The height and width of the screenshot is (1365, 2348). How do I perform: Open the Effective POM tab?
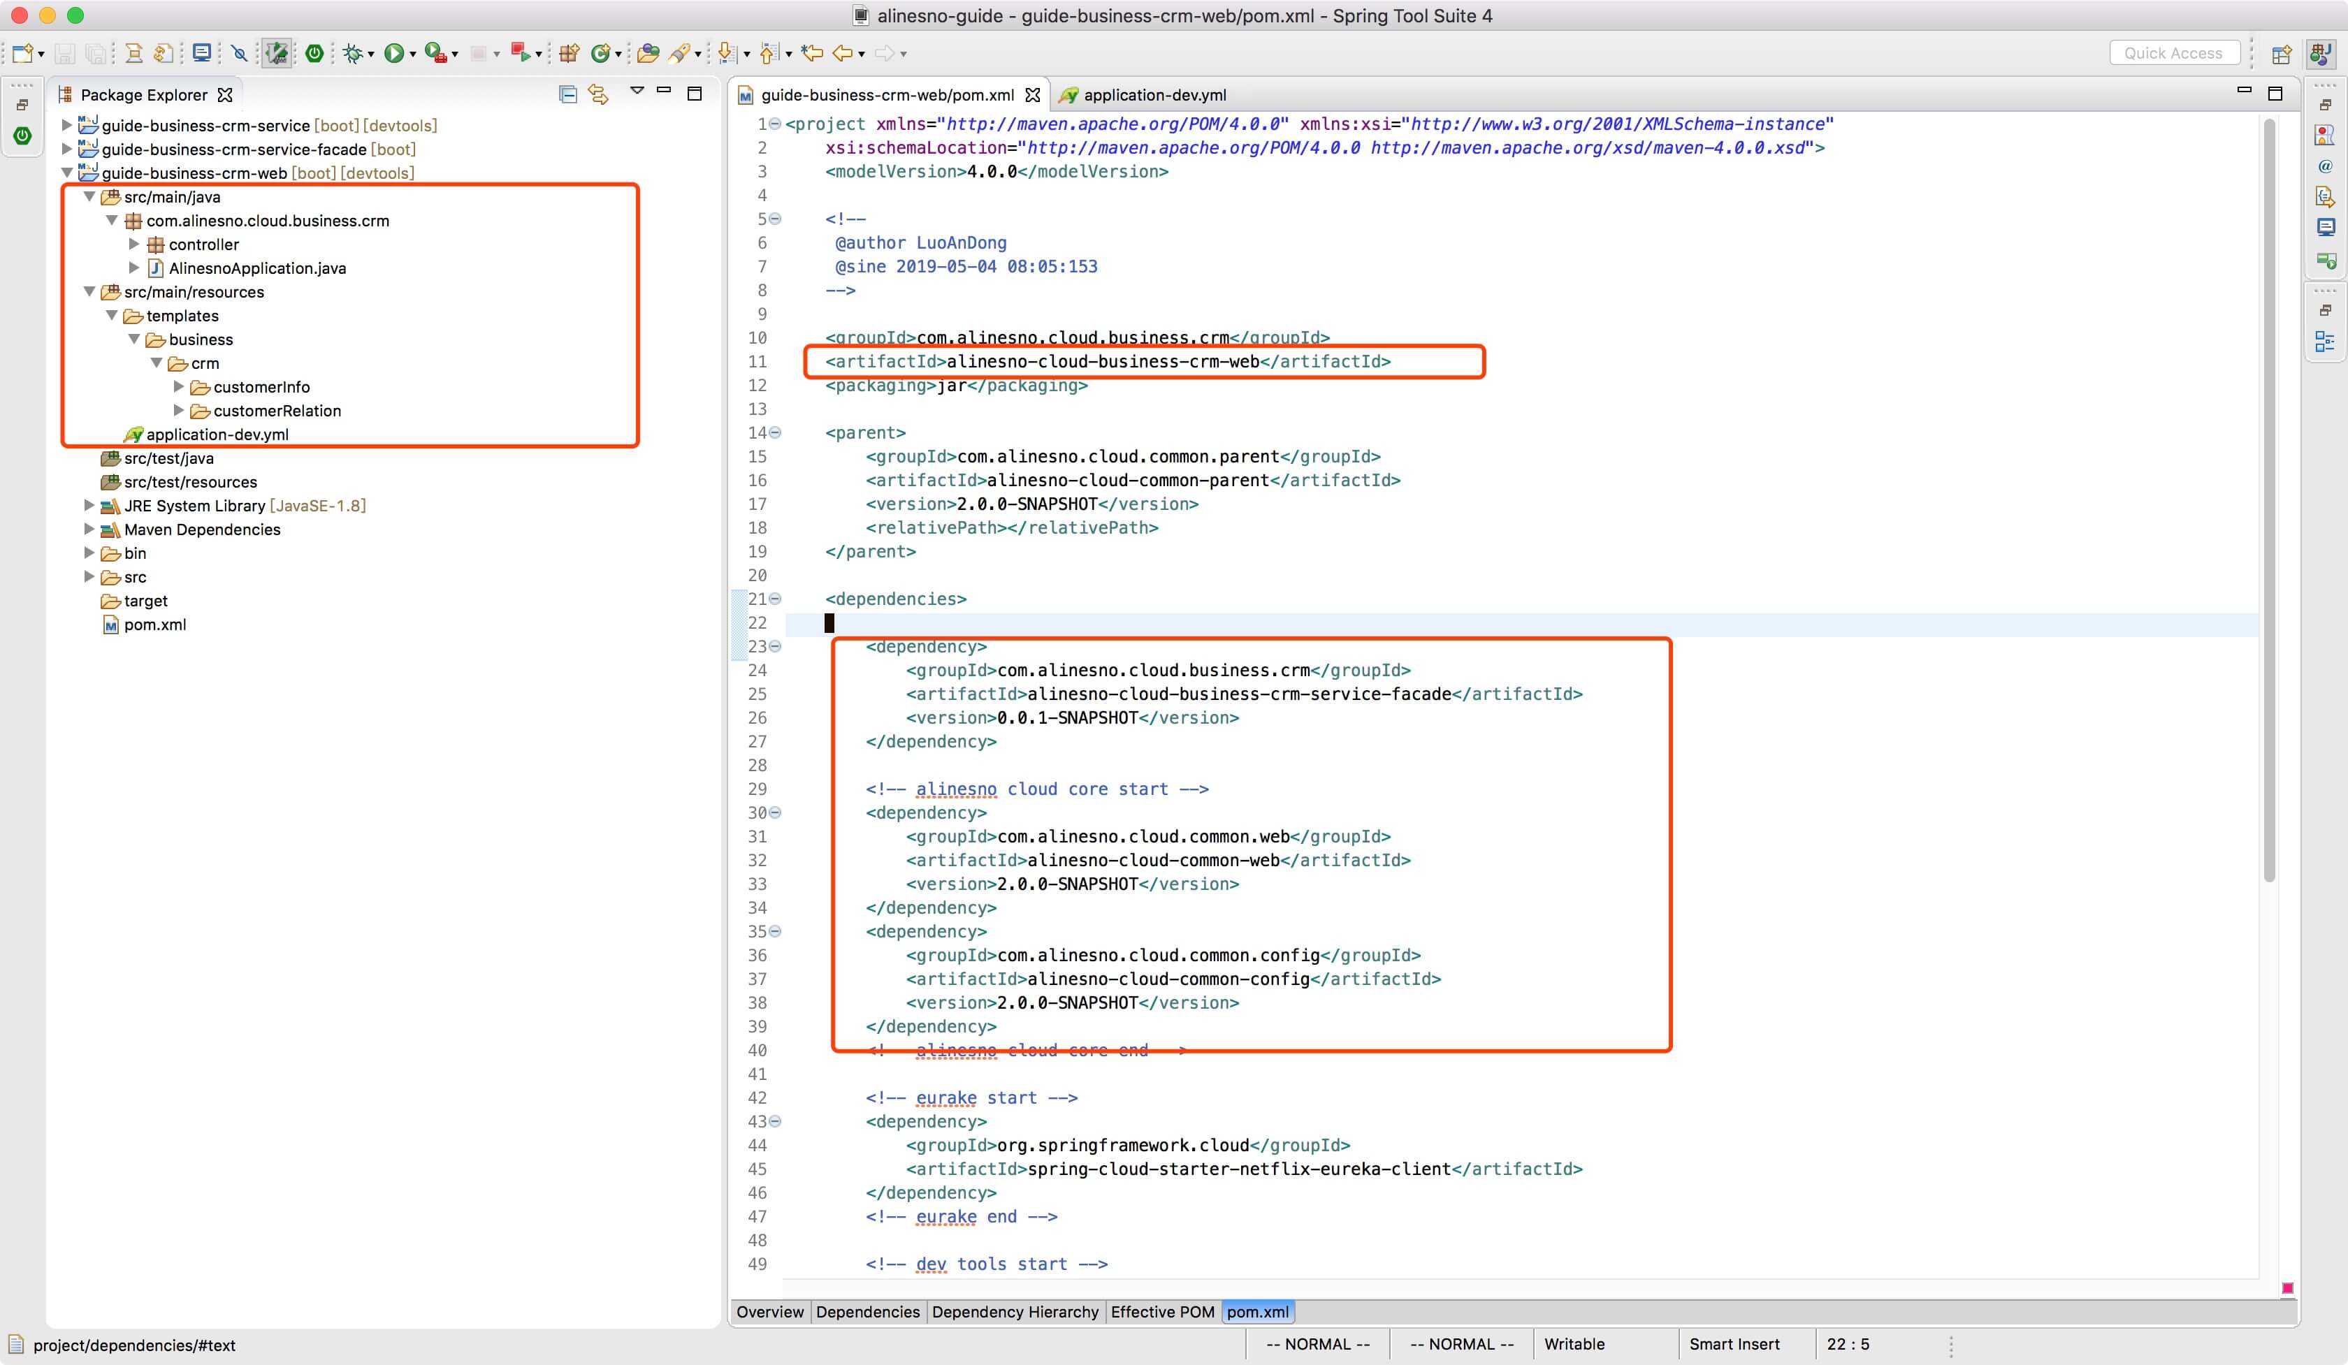pyautogui.click(x=1162, y=1312)
